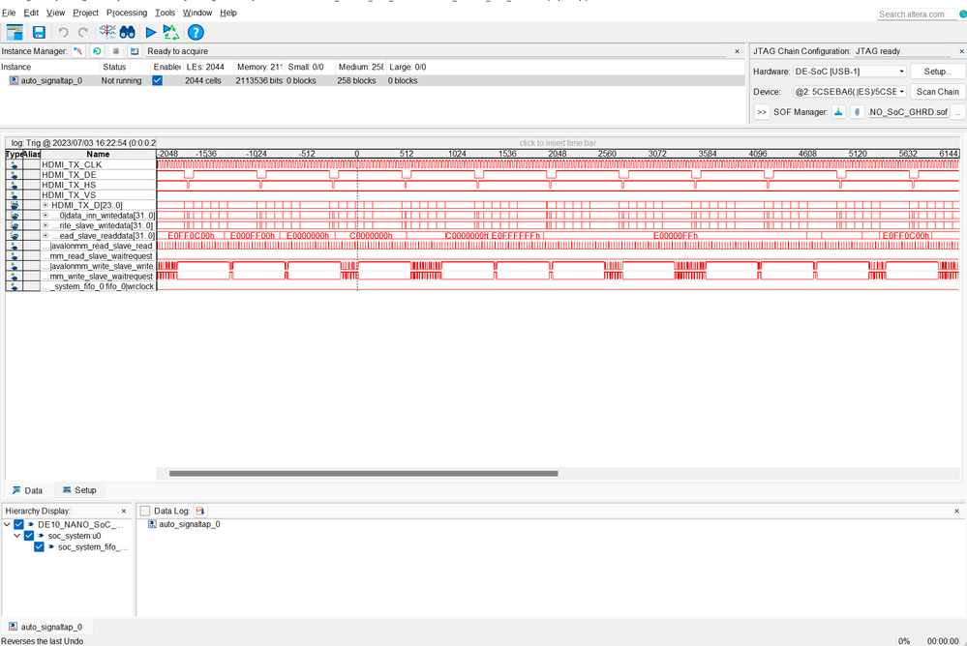Viewport: 967px width, 646px height.
Task: Open the Edit menu
Action: pos(31,13)
